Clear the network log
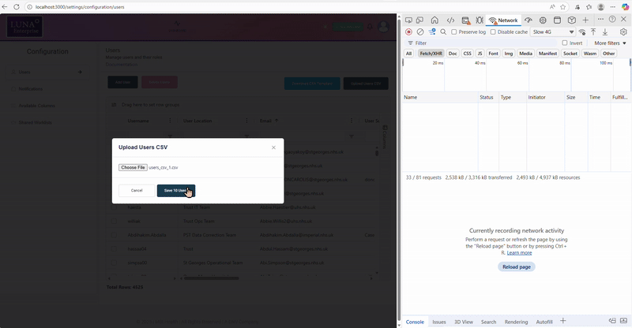 point(420,32)
